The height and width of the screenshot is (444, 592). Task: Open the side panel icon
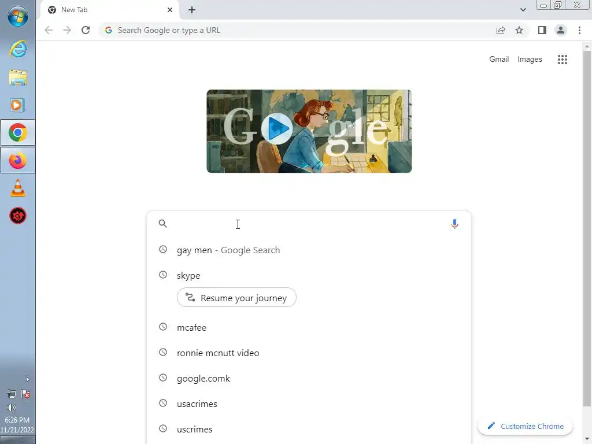tap(542, 30)
